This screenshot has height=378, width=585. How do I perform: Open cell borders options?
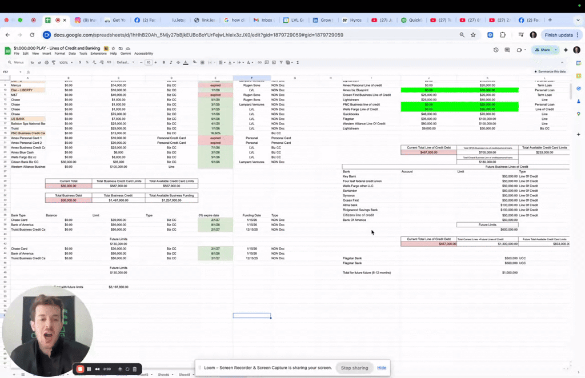(202, 63)
